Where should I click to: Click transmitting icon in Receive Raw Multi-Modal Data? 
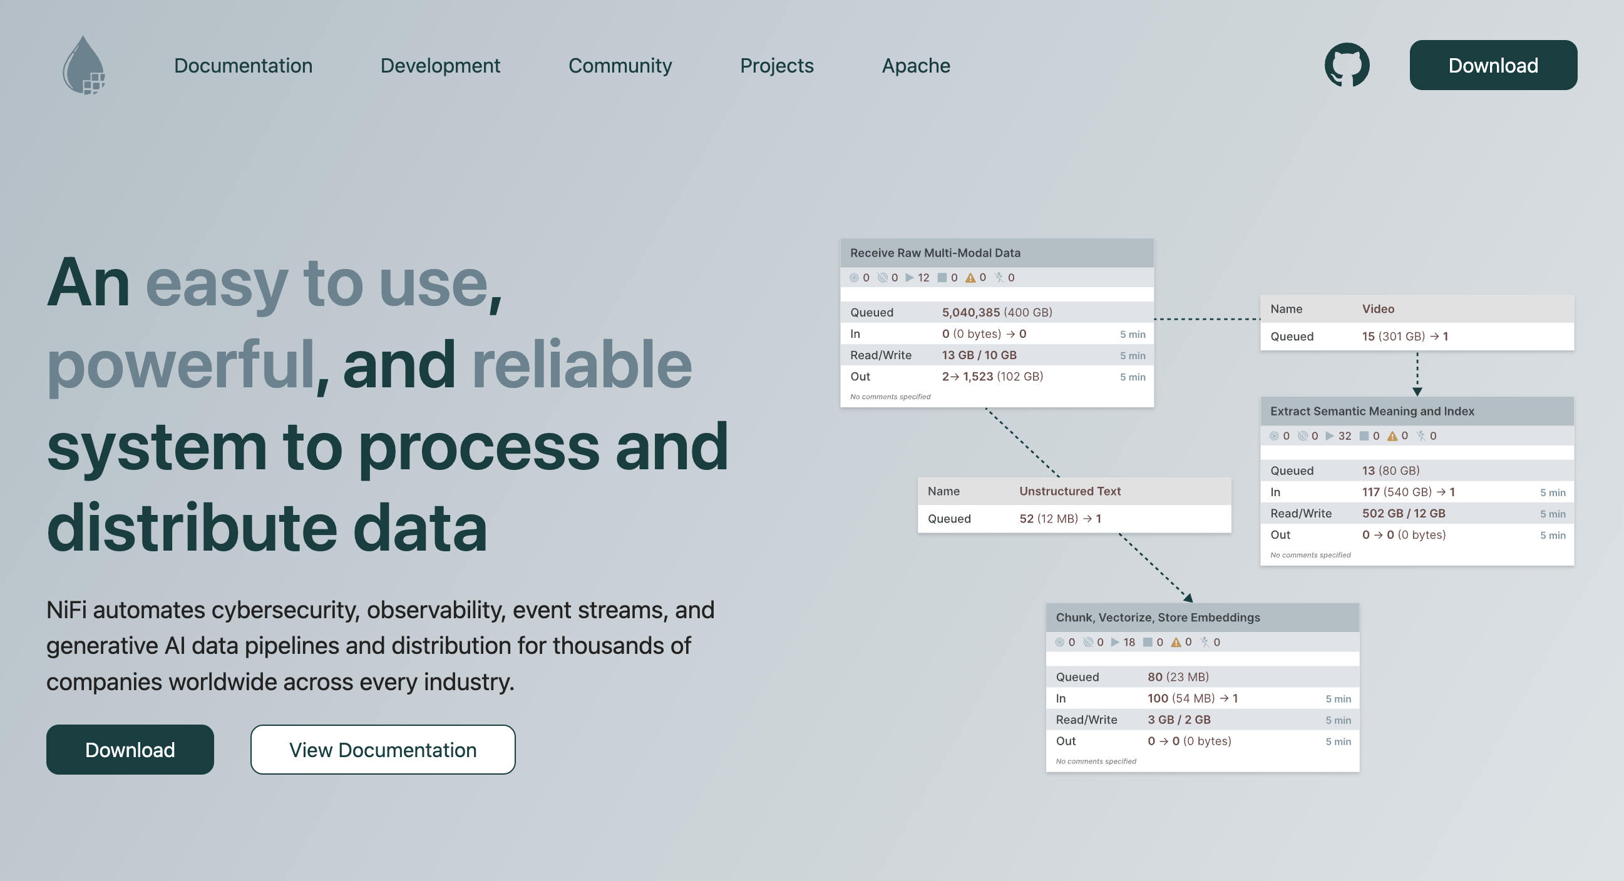[854, 277]
